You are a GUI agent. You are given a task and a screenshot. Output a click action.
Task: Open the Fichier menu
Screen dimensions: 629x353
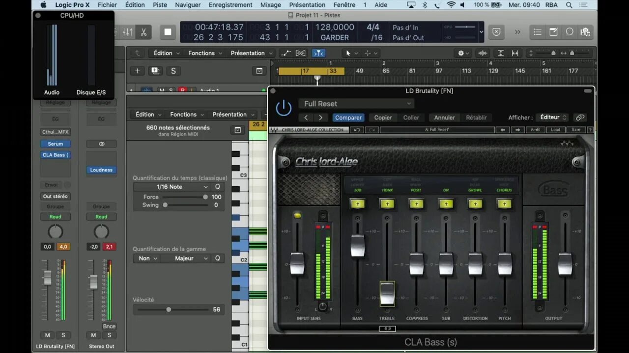[x=107, y=5]
